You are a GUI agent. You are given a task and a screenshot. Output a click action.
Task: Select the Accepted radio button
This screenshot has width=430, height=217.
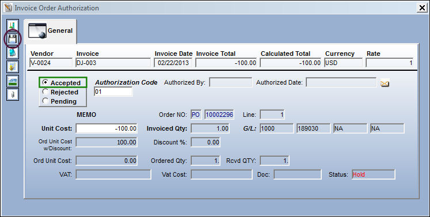(x=45, y=82)
